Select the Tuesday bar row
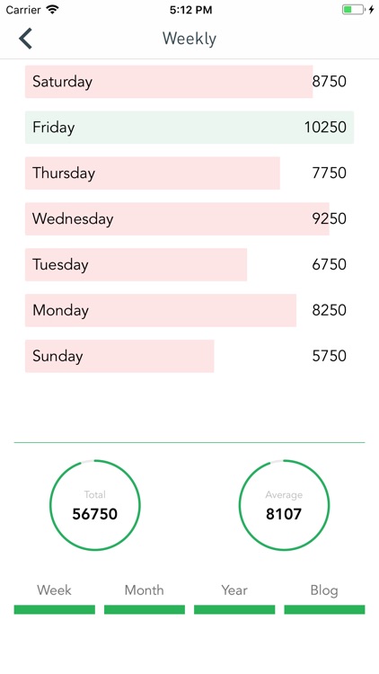This screenshot has width=379, height=674. click(189, 264)
